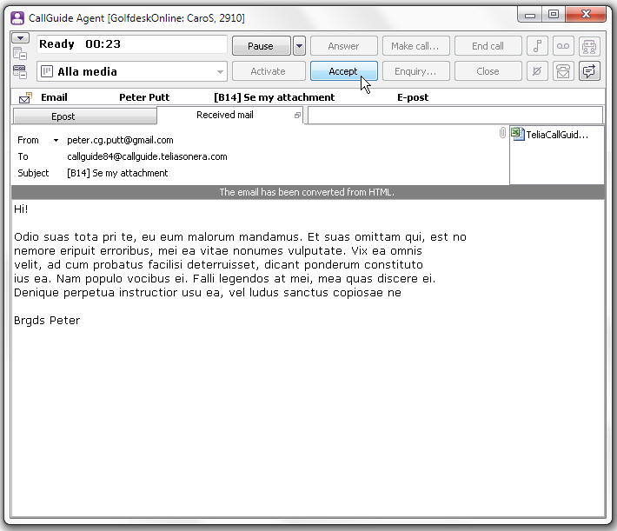
Task: Click the telephone icon beside Close
Action: (564, 71)
